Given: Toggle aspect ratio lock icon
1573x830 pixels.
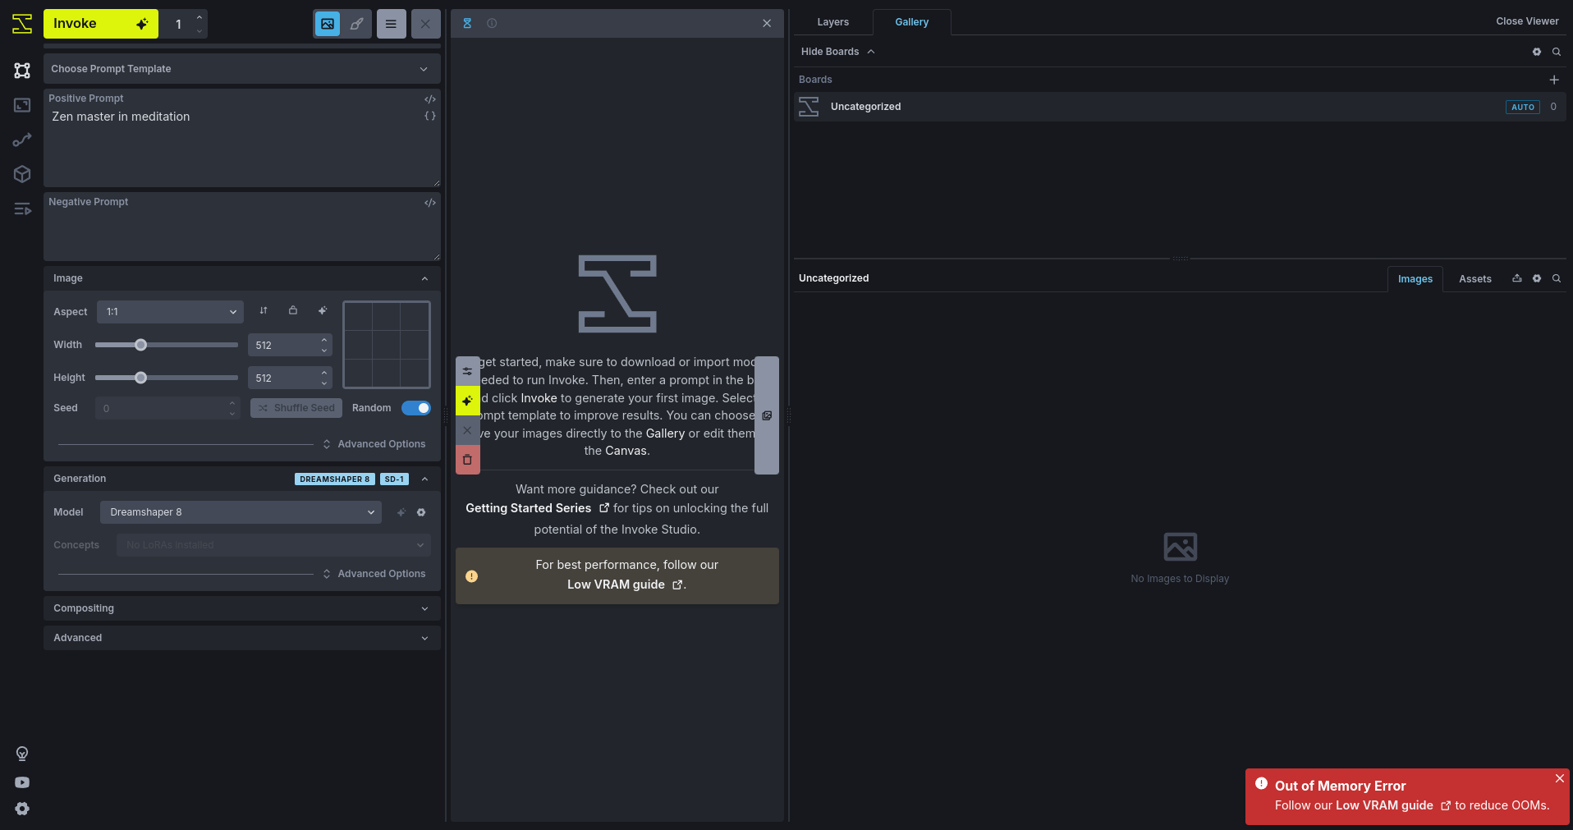Looking at the screenshot, I should tap(293, 310).
